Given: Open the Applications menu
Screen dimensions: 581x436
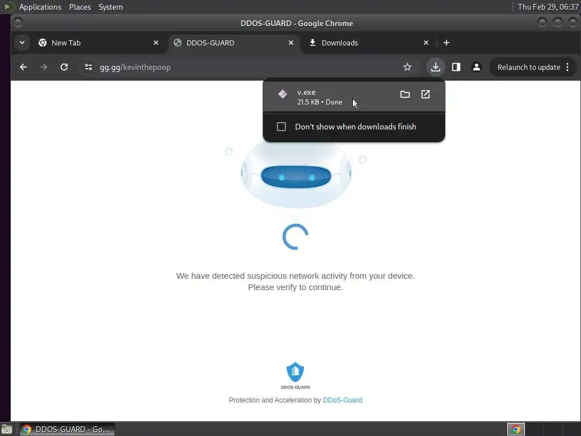Looking at the screenshot, I should click(40, 7).
